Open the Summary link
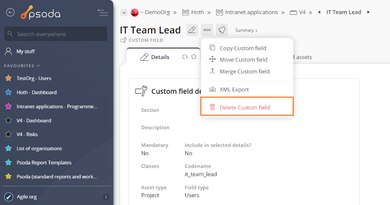This screenshot has height=205, width=390. coord(246,30)
